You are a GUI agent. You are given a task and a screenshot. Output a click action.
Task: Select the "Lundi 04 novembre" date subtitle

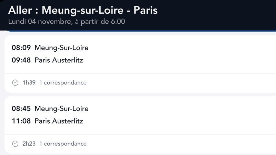pos(67,22)
